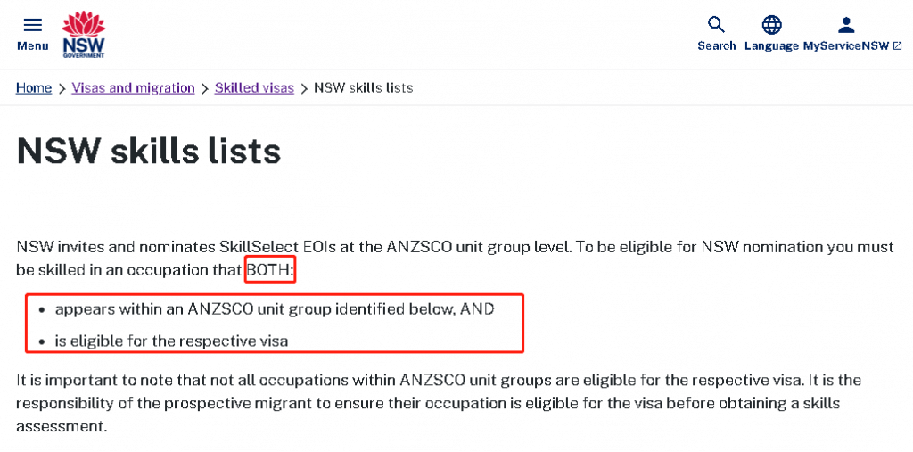913x452 pixels.
Task: Open the Skilled visas breadcrumb link
Action: (x=254, y=88)
